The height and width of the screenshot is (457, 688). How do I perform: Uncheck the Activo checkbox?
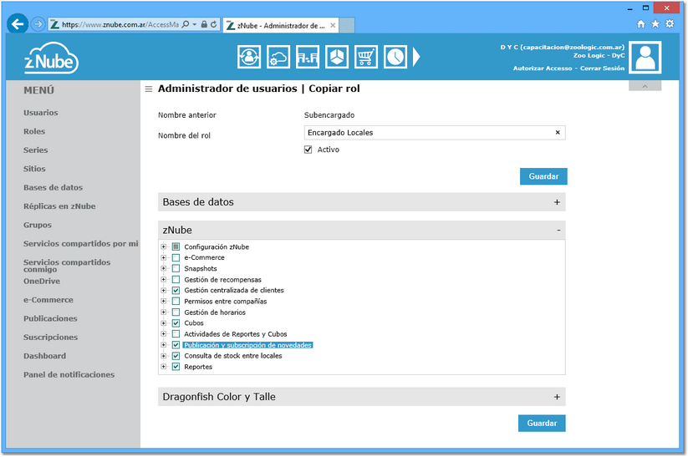308,150
